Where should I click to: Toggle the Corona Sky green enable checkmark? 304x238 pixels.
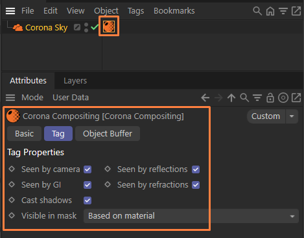(95, 27)
